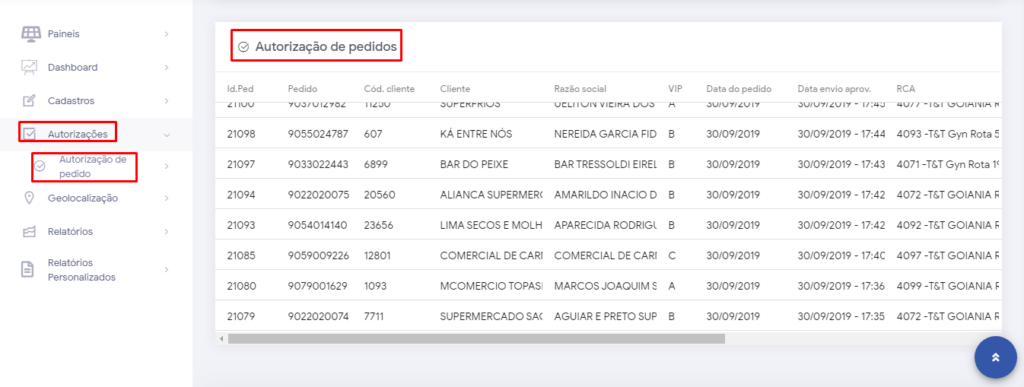
Task: Click the Cliente column header
Action: [x=455, y=89]
